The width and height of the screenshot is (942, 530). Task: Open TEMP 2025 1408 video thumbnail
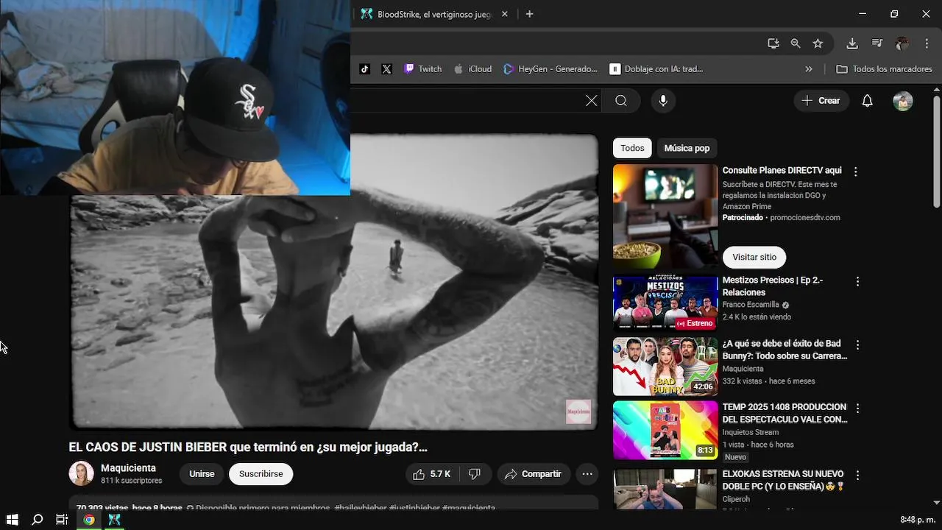coord(665,430)
